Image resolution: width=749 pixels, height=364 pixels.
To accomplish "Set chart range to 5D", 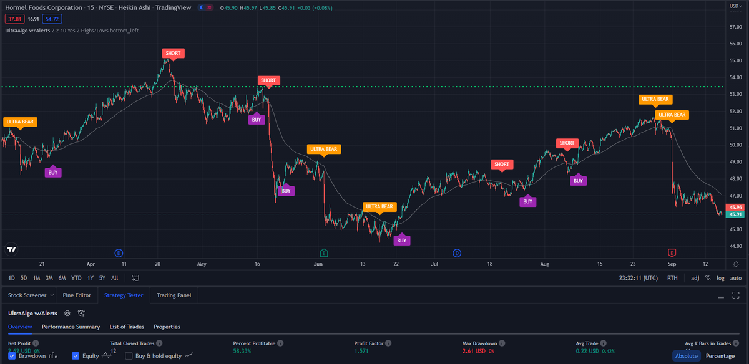I will click(x=24, y=278).
